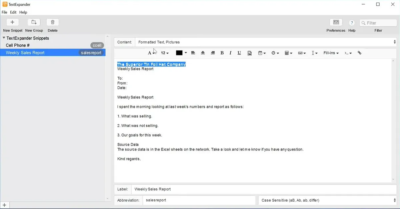This screenshot has height=209, width=400.
Task: Center align the text
Action: point(203,53)
